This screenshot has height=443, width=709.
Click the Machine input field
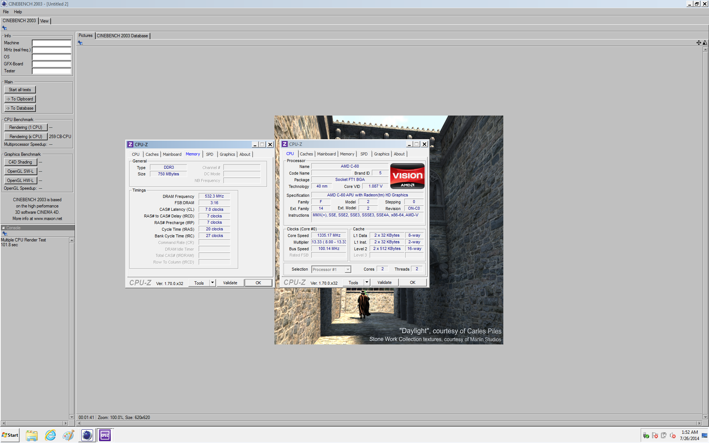pos(51,43)
